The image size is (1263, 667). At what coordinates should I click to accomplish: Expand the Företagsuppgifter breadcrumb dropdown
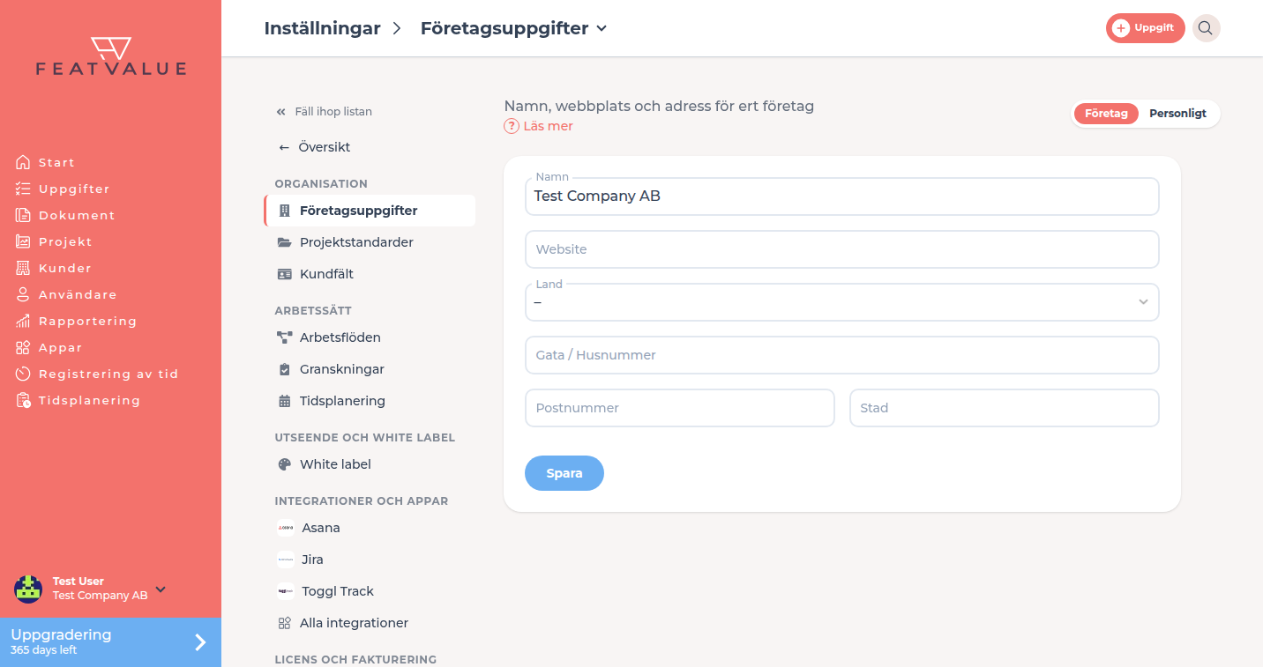point(602,28)
